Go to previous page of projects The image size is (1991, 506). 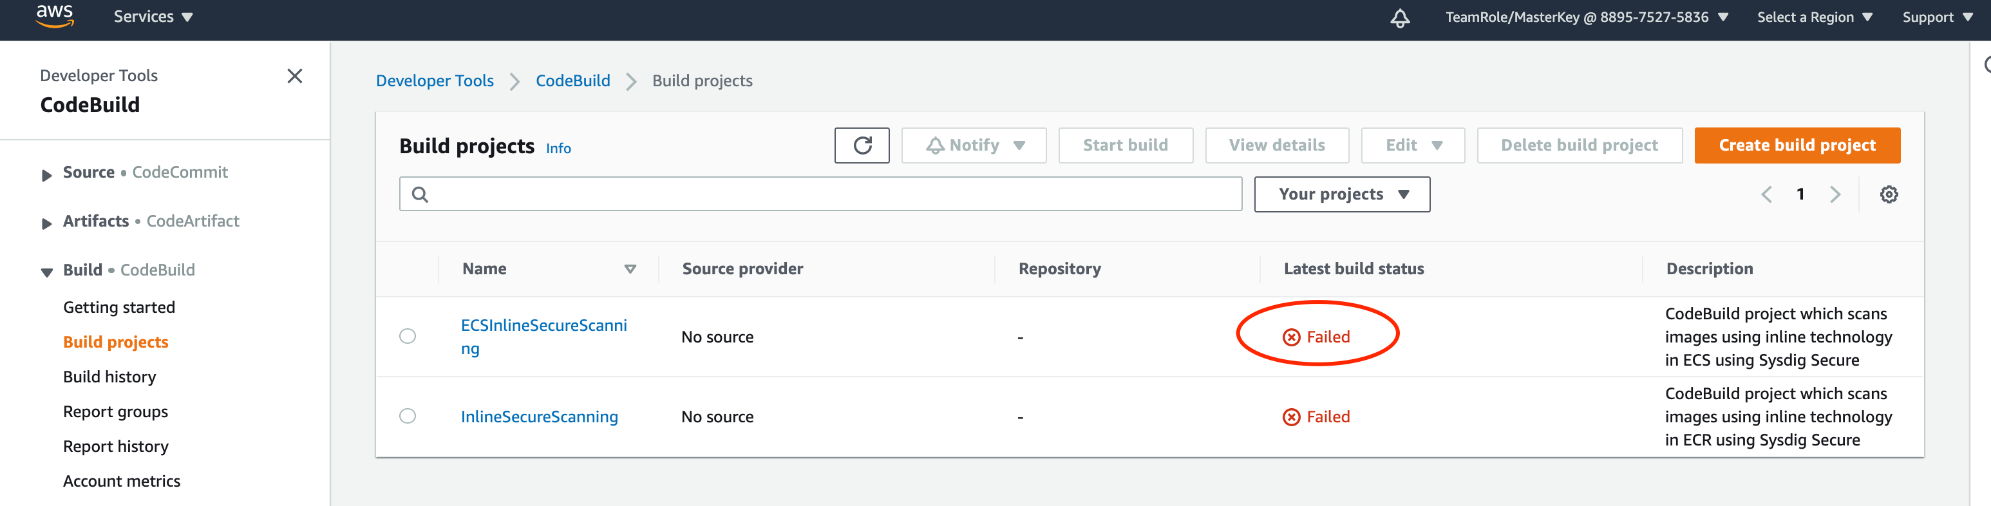point(1766,194)
